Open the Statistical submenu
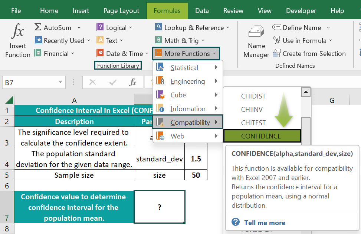The image size is (361, 234). click(188, 67)
